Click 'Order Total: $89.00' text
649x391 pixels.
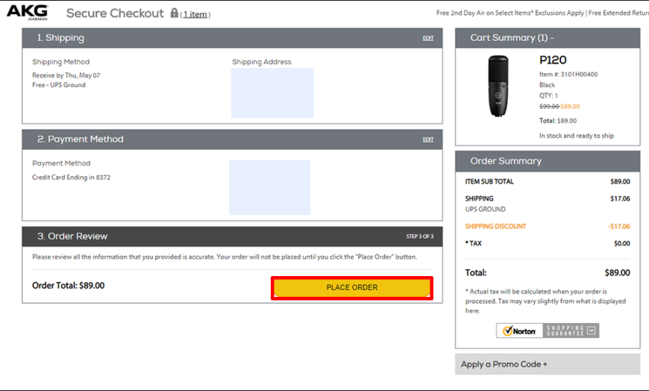coord(69,285)
